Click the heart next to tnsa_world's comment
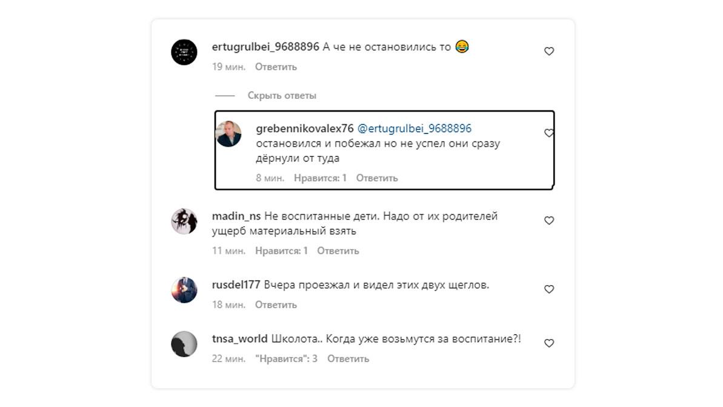This screenshot has width=723, height=407. pyautogui.click(x=549, y=343)
